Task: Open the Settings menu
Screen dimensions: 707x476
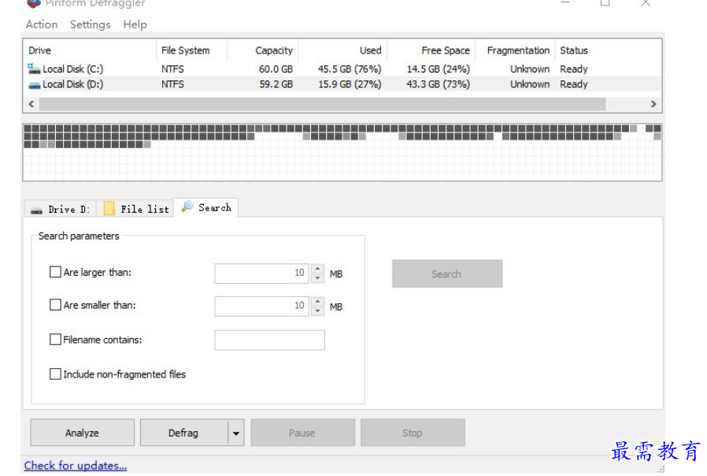Action: click(91, 24)
